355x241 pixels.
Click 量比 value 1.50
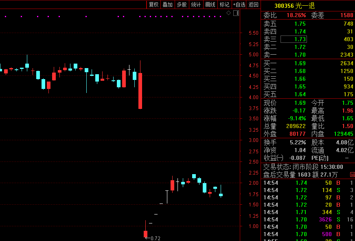tap(348, 126)
